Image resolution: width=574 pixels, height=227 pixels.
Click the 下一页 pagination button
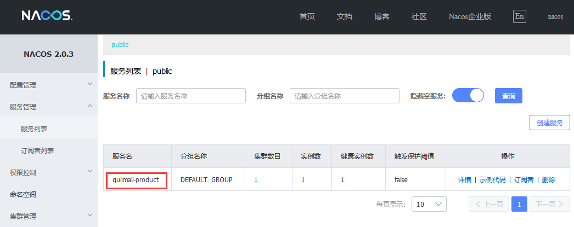(x=550, y=204)
